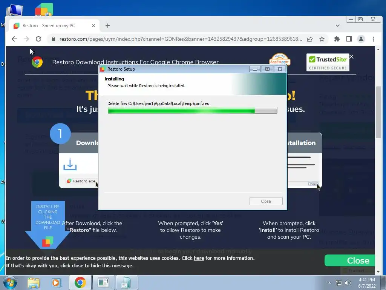Click the page scrollbar down arrow
This screenshot has height=290, width=386.
[378, 272]
